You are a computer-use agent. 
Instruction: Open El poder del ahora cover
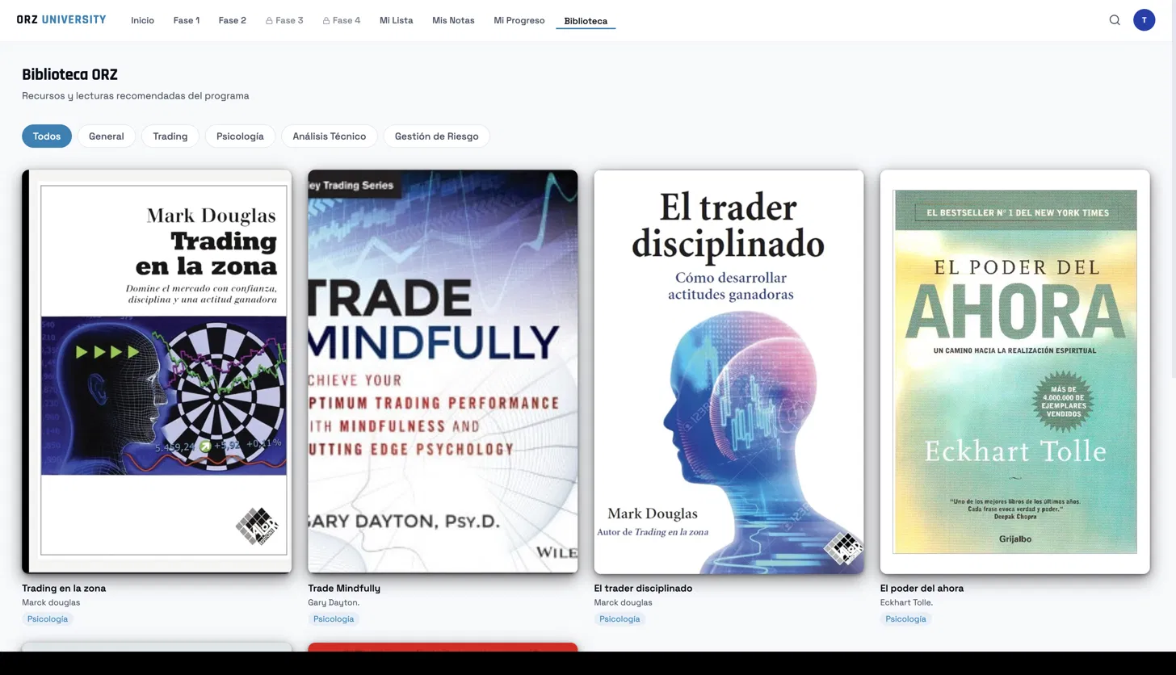click(1014, 371)
